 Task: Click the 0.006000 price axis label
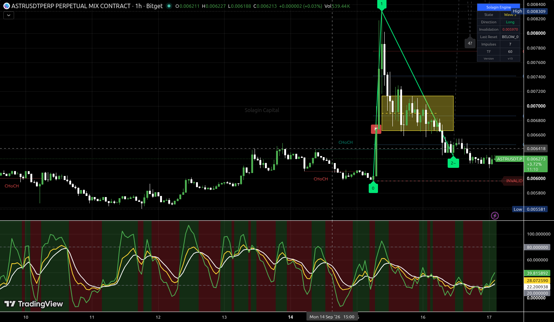536,179
